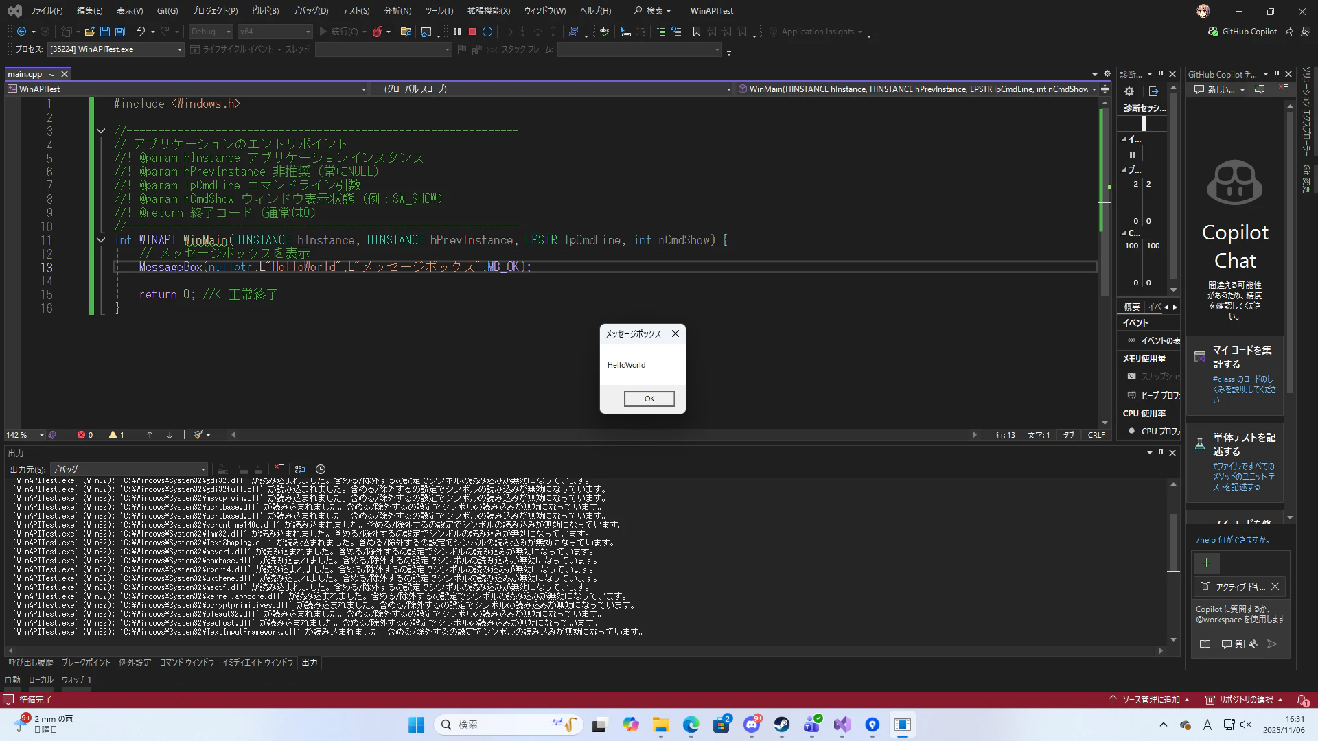Click the リポジトリの選択 status bar button
Viewport: 1318px width, 741px height.
point(1245,700)
